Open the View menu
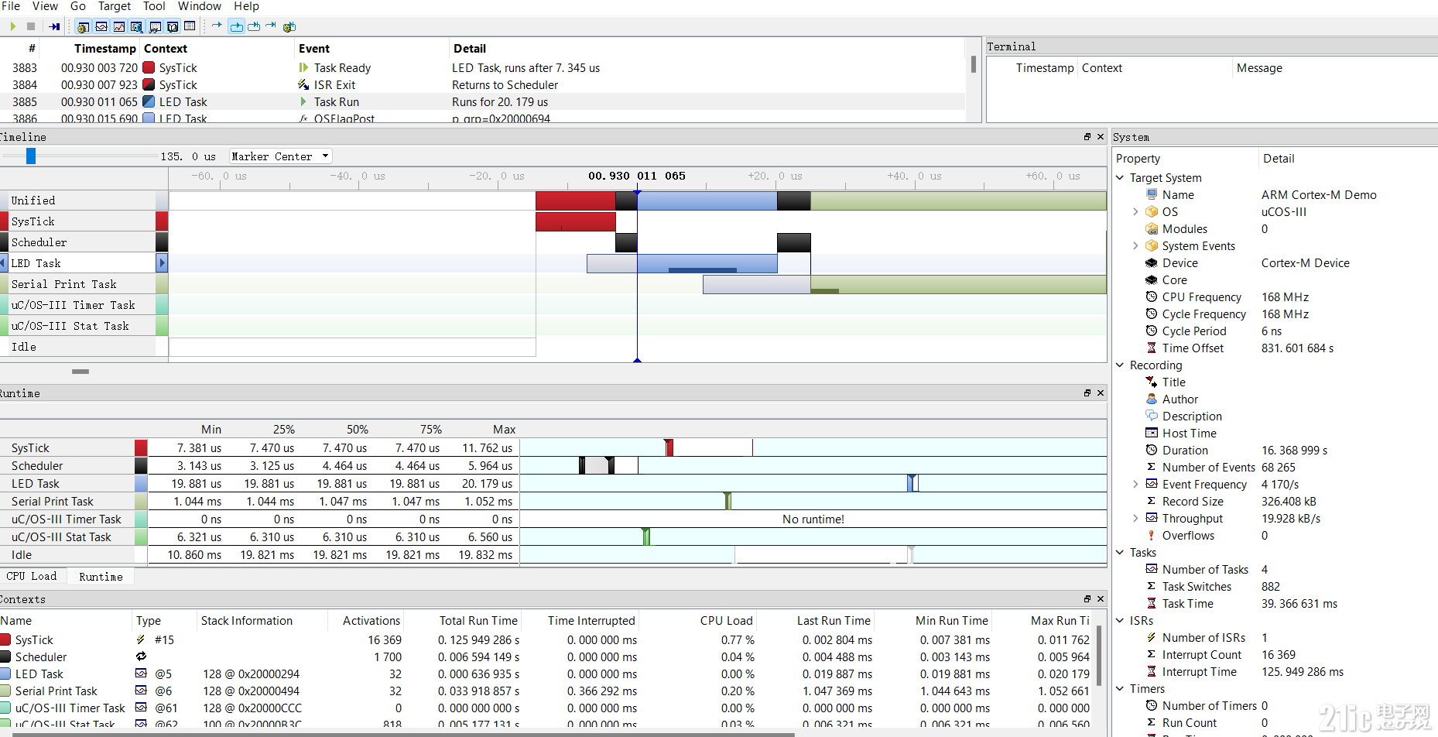 [x=45, y=6]
